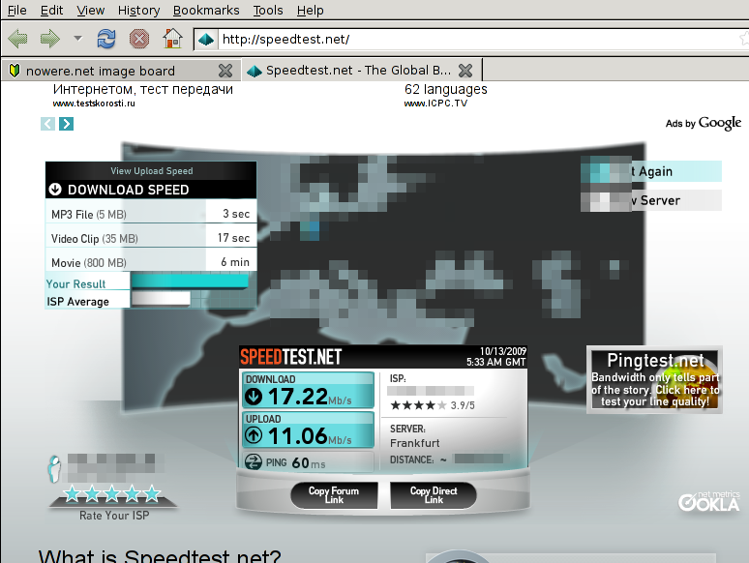
Task: Click the Test Again button
Action: 651,171
